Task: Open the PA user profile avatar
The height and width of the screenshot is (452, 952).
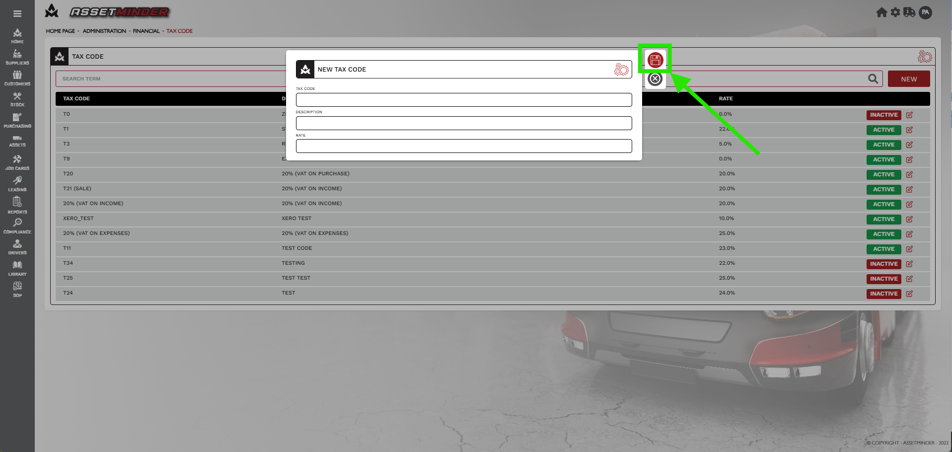Action: click(925, 12)
